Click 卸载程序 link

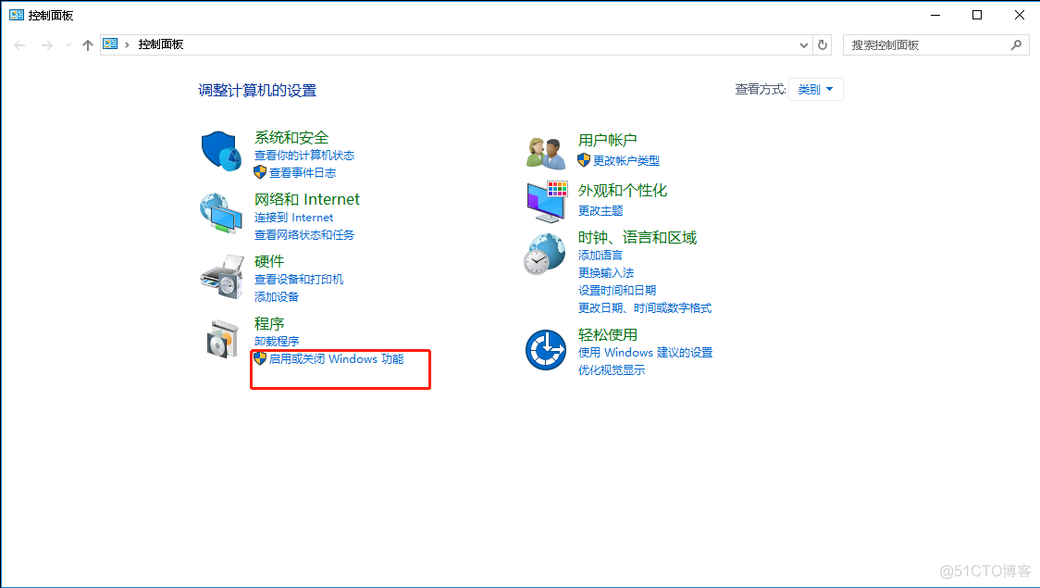(x=277, y=341)
